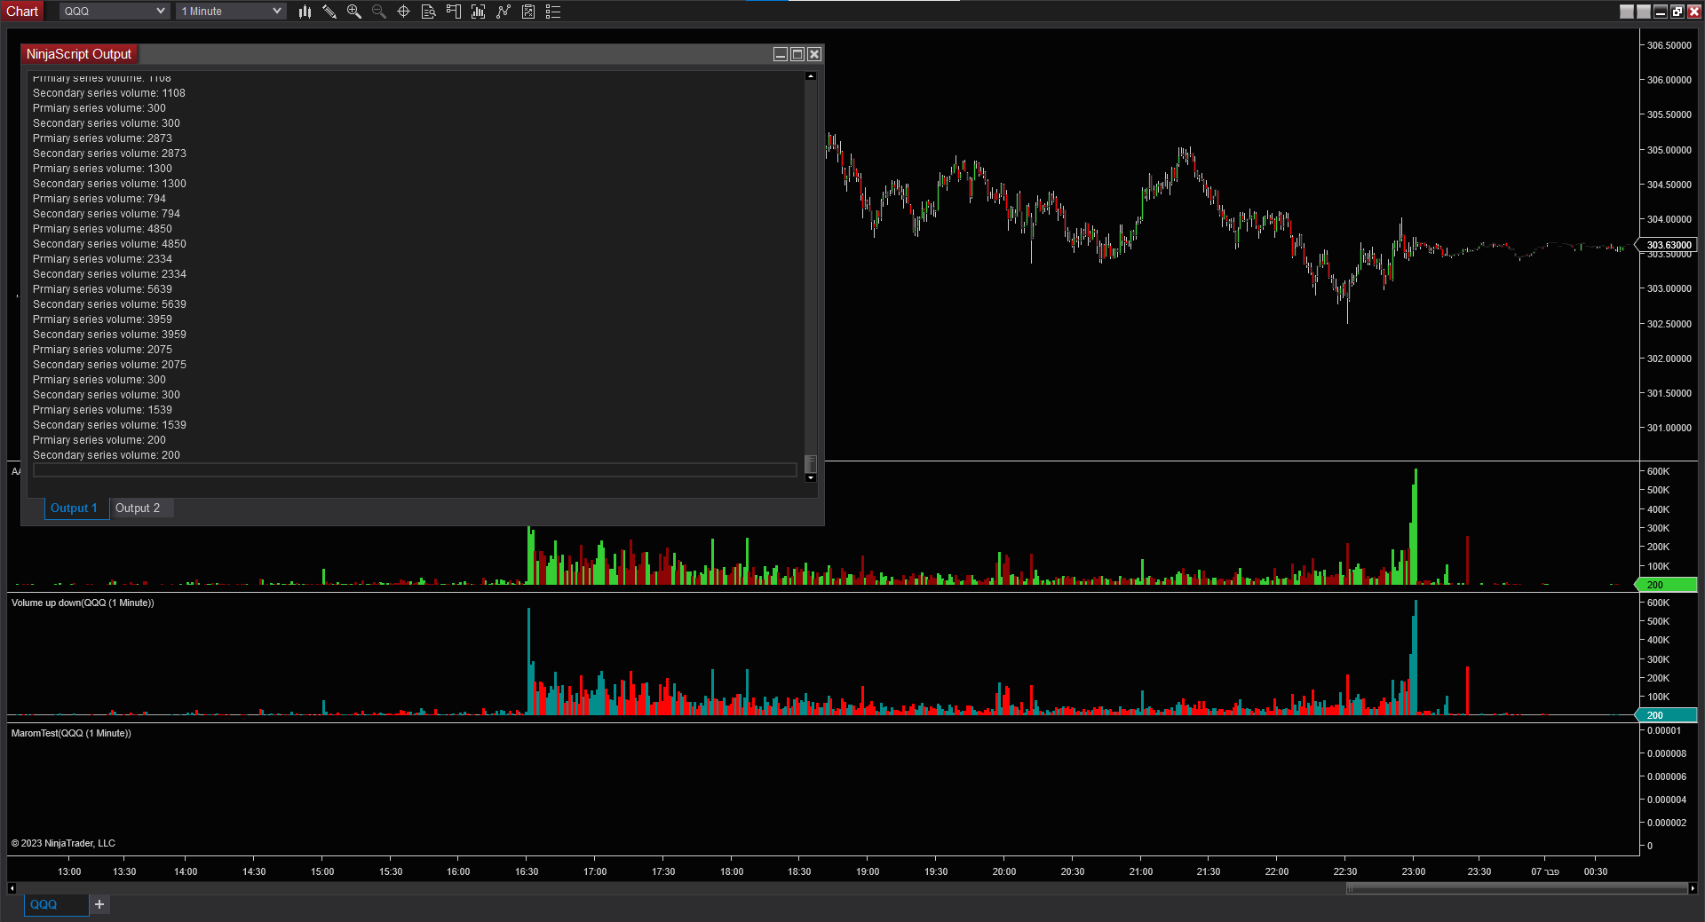The image size is (1705, 922).
Task: Click output line 'Prmiary series volume: 1539'
Action: [103, 410]
